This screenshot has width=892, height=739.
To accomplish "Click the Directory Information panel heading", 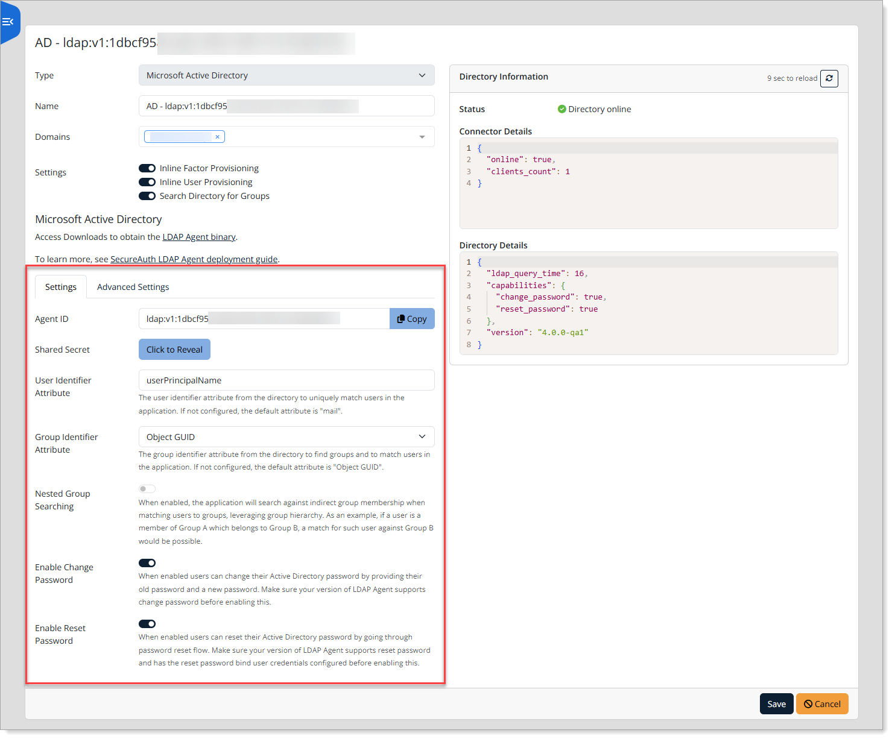I will tap(504, 77).
